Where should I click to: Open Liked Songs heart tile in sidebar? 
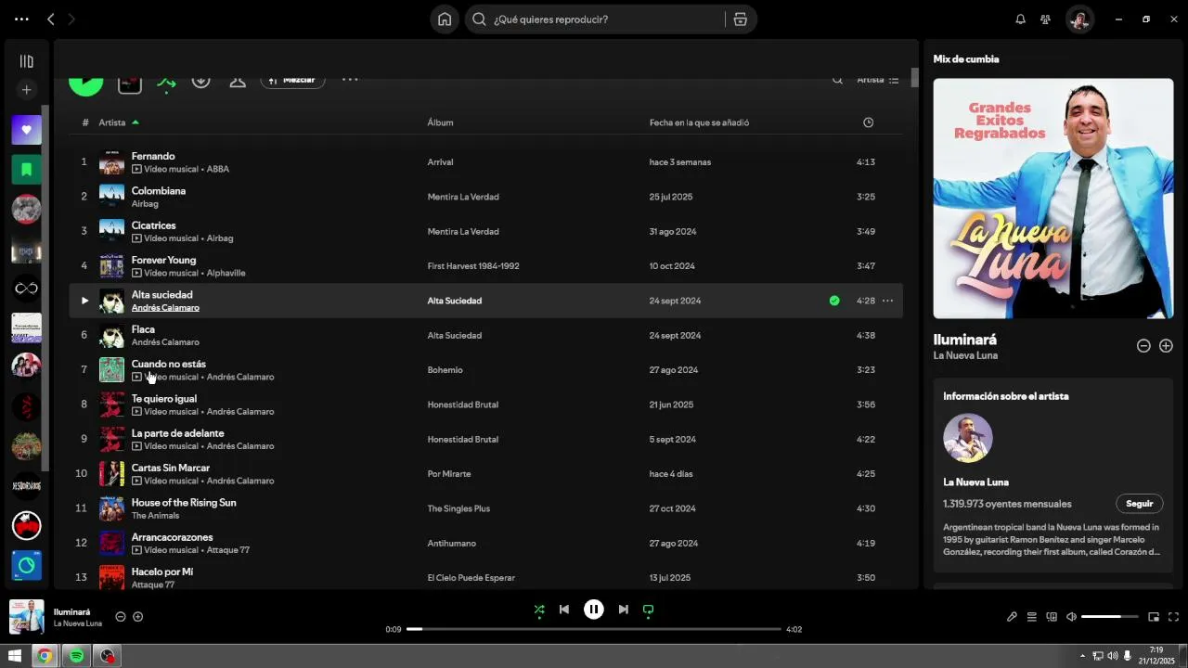[x=26, y=130]
